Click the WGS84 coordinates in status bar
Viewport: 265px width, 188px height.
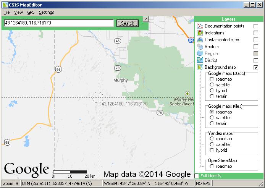point(149,183)
